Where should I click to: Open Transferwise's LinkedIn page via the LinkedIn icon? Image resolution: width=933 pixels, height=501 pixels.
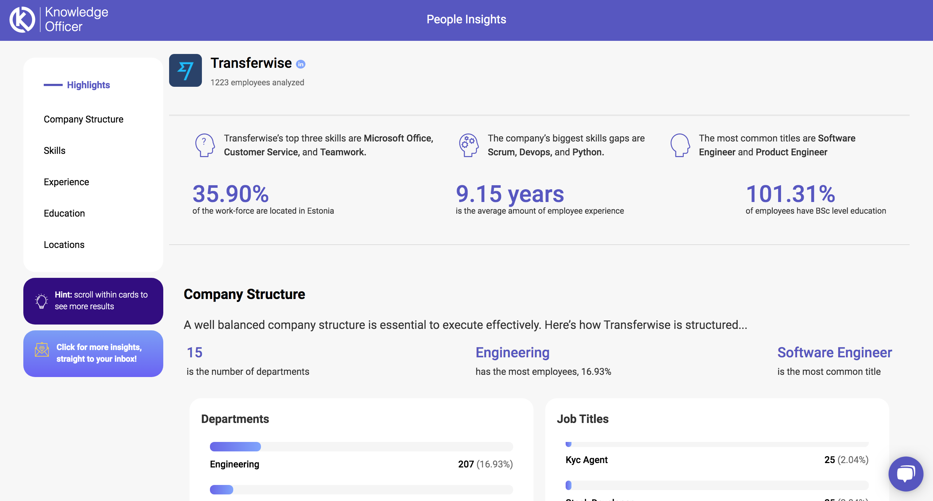[300, 63]
